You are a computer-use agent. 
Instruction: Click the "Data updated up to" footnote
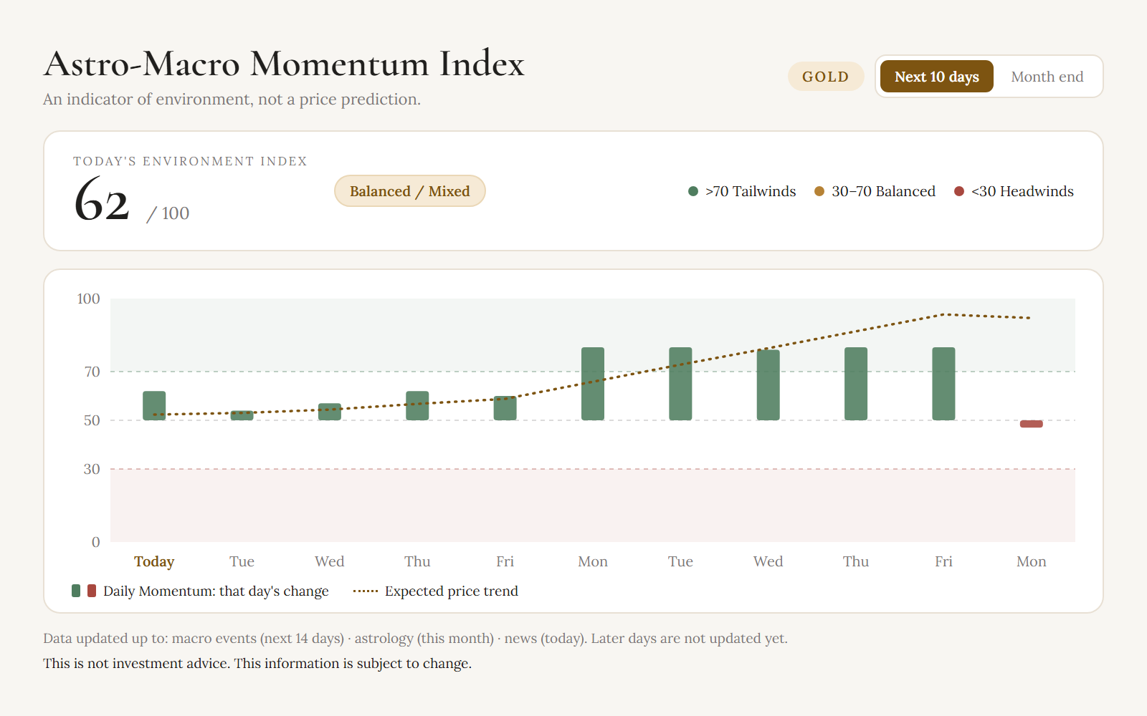pyautogui.click(x=415, y=638)
